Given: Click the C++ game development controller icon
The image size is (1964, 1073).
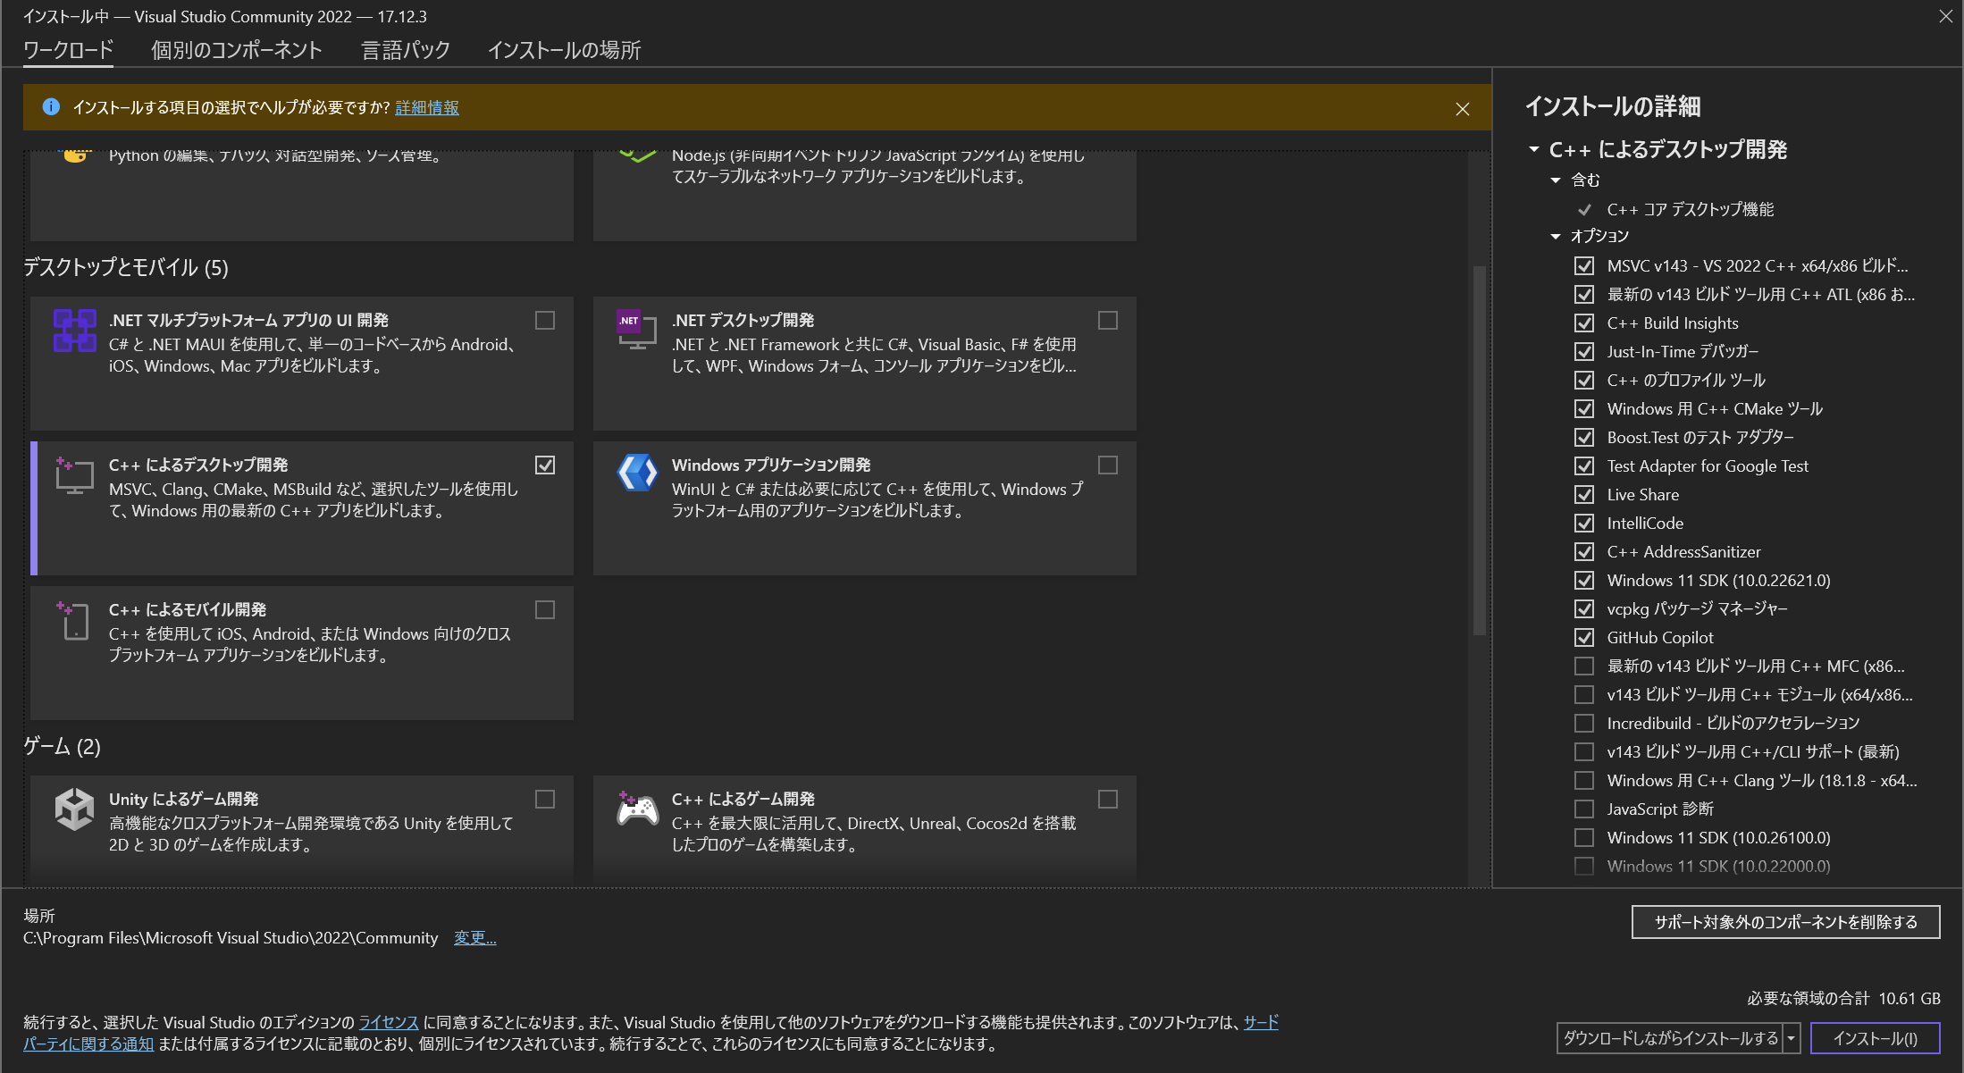Looking at the screenshot, I should [x=636, y=809].
